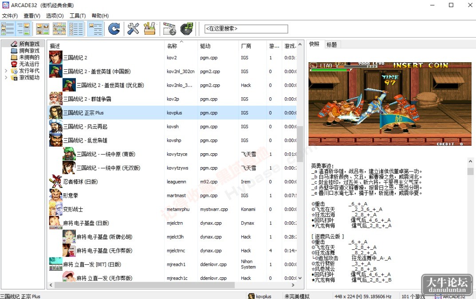Expand the 游戏驱动 tree node
Screen dimensions: 476x299
coord(6,78)
